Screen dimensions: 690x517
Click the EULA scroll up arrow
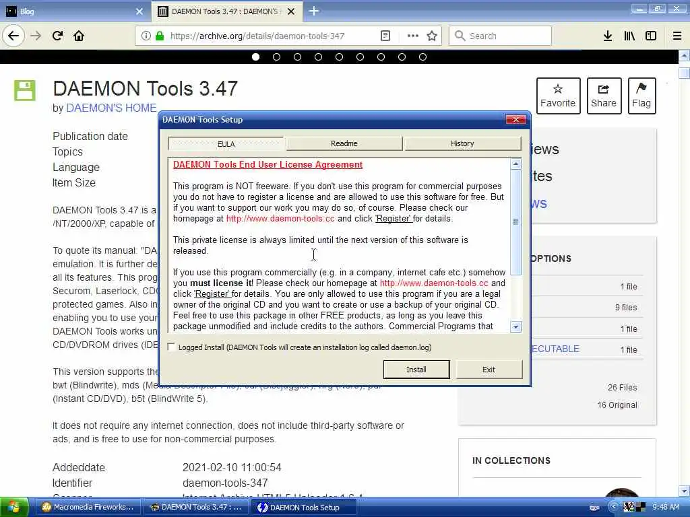coord(515,164)
